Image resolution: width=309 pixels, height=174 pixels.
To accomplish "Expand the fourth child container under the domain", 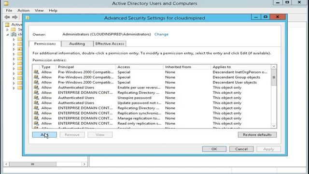I will pos(14,54).
